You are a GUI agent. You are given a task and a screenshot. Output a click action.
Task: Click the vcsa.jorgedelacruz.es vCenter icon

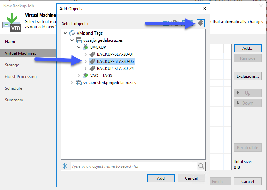79,40
